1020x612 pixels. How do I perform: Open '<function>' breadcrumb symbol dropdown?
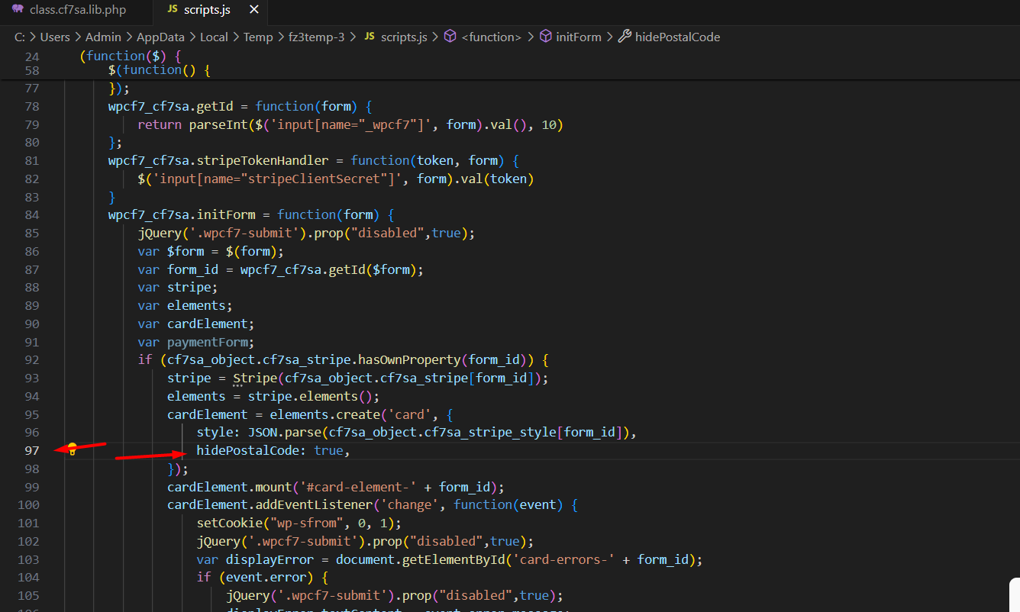point(492,37)
